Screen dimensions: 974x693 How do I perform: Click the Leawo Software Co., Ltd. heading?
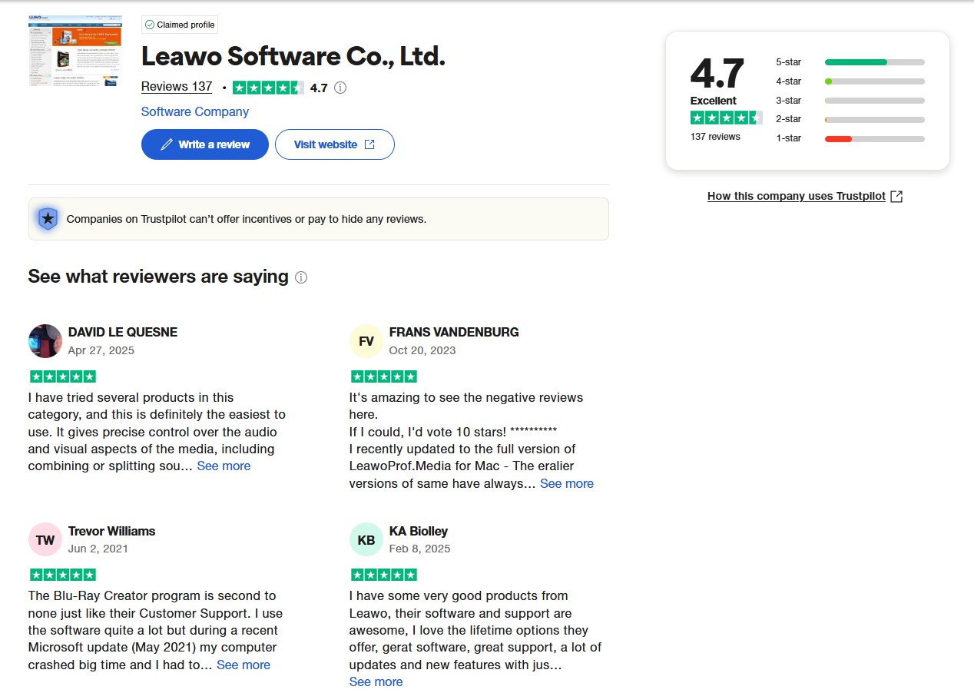click(x=293, y=57)
